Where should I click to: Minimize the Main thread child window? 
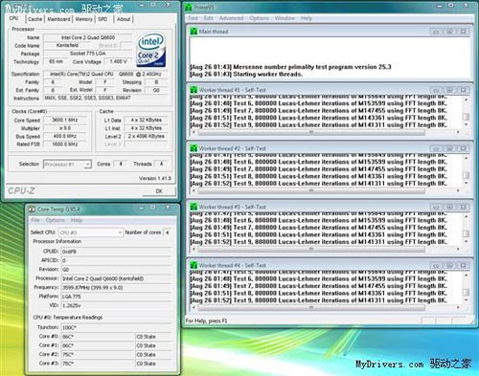(436, 32)
